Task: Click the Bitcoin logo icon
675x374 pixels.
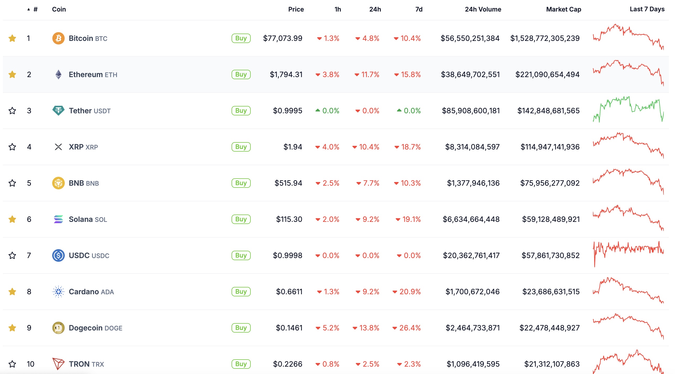Action: point(58,38)
